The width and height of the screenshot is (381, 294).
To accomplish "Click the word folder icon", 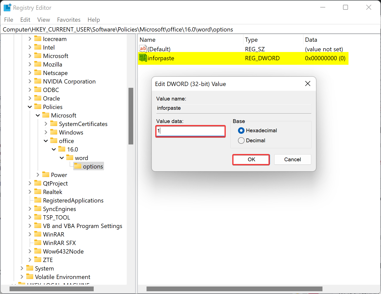I will pos(70,157).
